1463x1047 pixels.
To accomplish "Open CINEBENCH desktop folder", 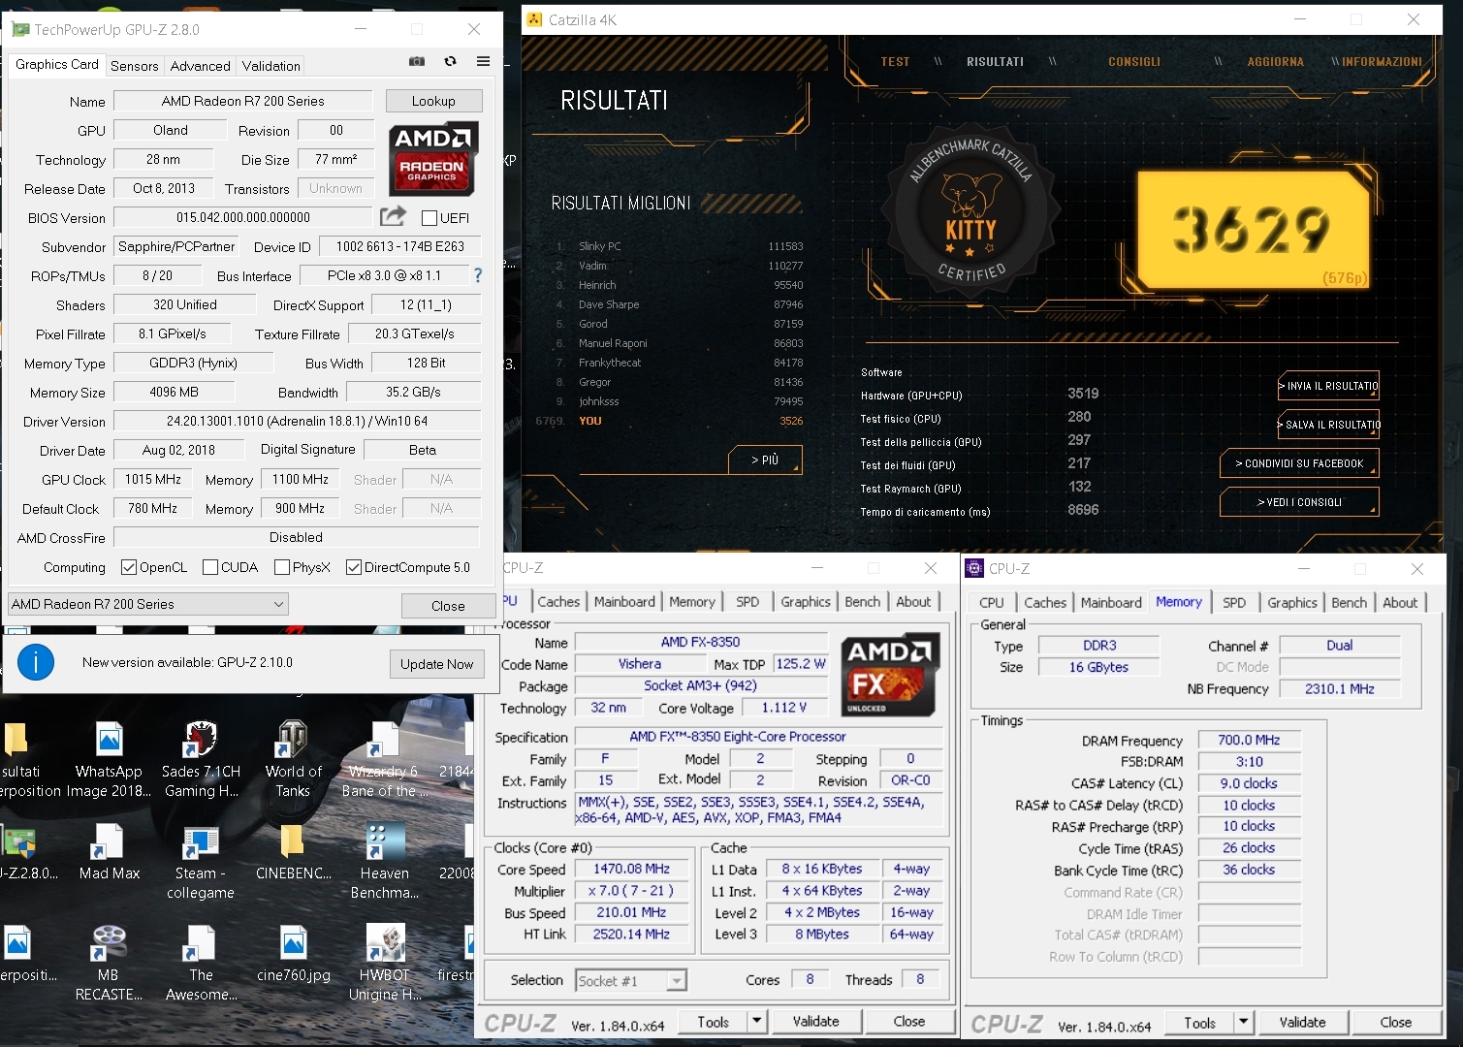I will 293,852.
